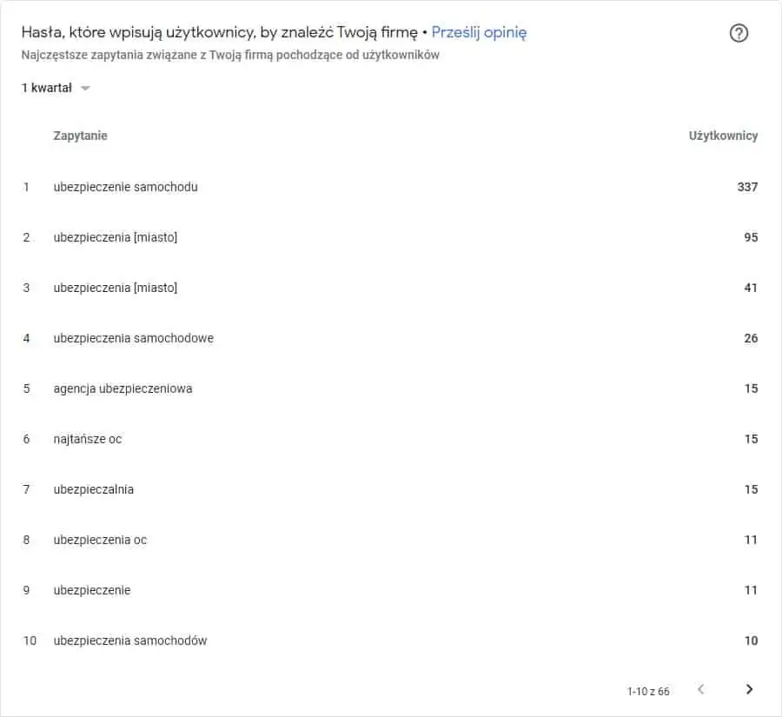
Task: Click query "ubezpieczenia samochodowe"
Action: tap(133, 338)
